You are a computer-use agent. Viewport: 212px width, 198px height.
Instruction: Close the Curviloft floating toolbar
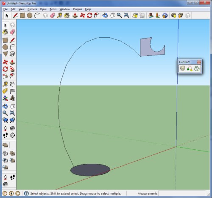(199, 62)
